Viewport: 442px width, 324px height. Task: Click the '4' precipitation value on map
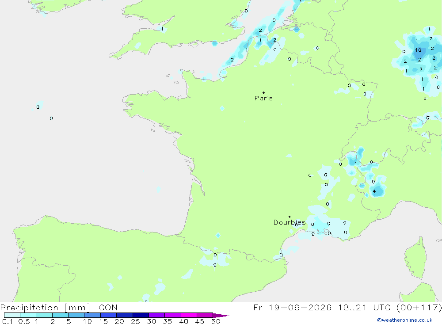(374, 191)
